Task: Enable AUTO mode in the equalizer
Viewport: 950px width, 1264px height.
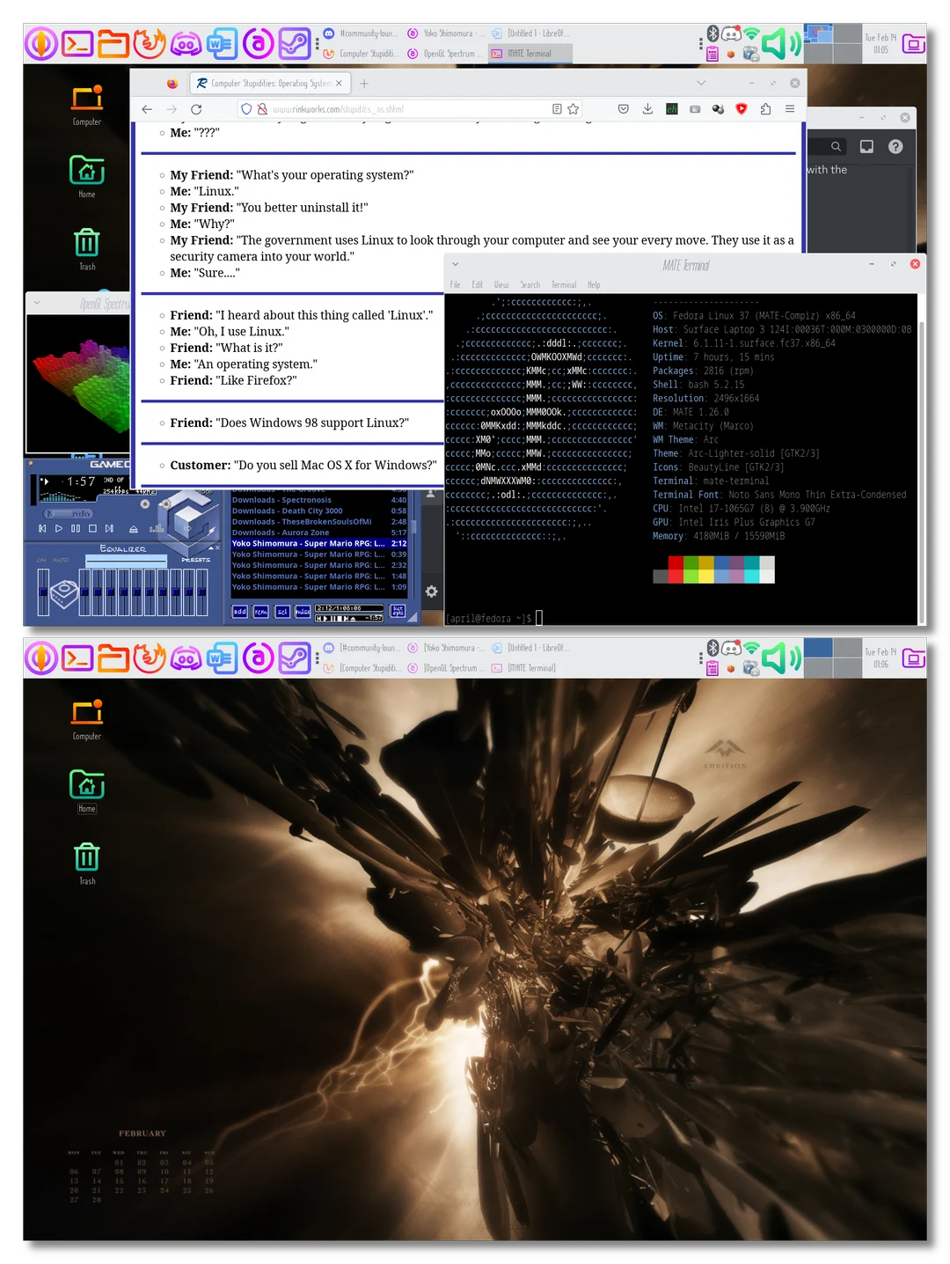Action: click(x=60, y=561)
